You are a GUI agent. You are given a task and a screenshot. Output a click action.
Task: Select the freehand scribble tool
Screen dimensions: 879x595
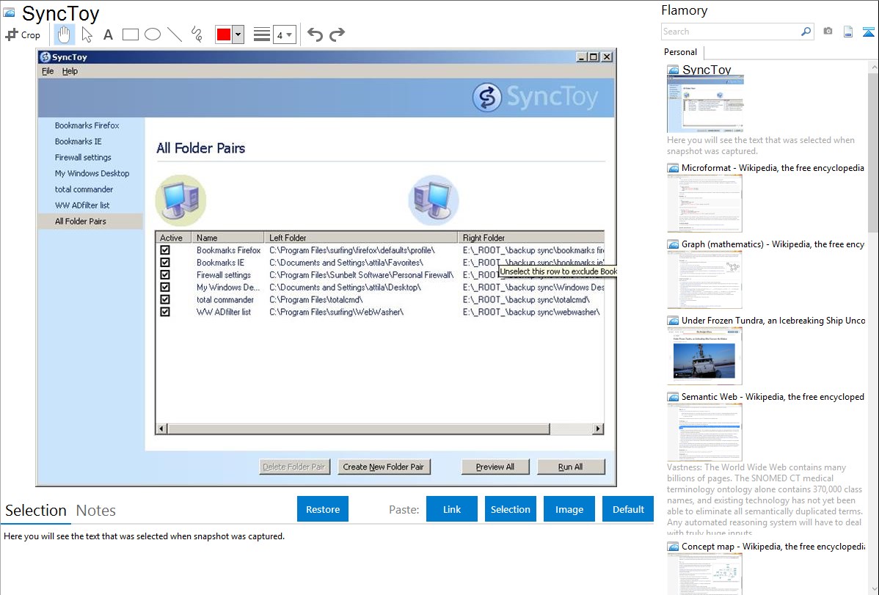coord(197,34)
